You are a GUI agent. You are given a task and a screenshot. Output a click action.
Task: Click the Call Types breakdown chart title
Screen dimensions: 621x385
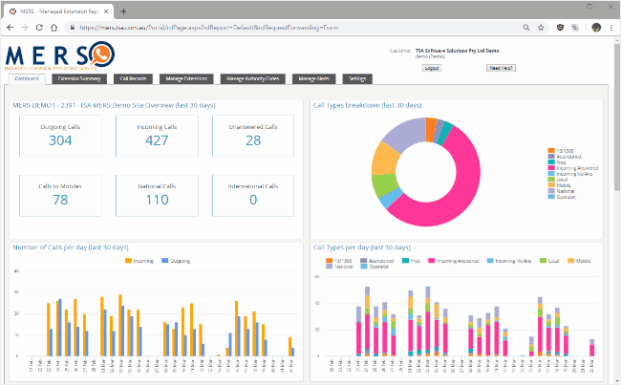point(367,105)
